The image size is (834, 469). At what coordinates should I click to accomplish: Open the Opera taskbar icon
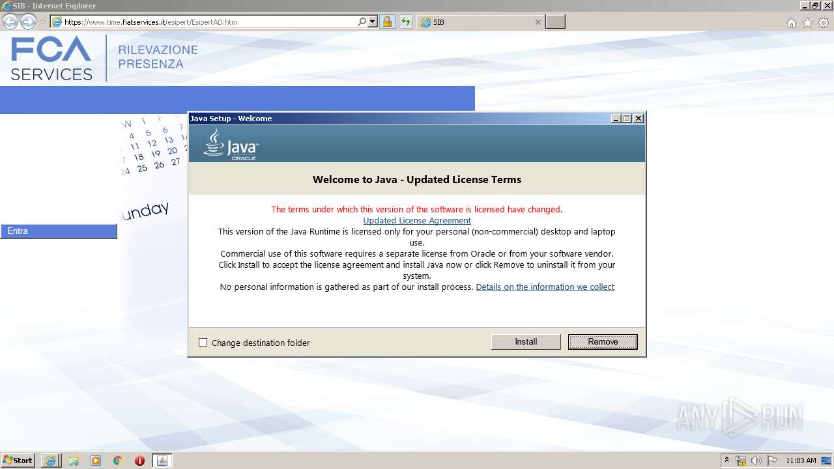click(139, 461)
